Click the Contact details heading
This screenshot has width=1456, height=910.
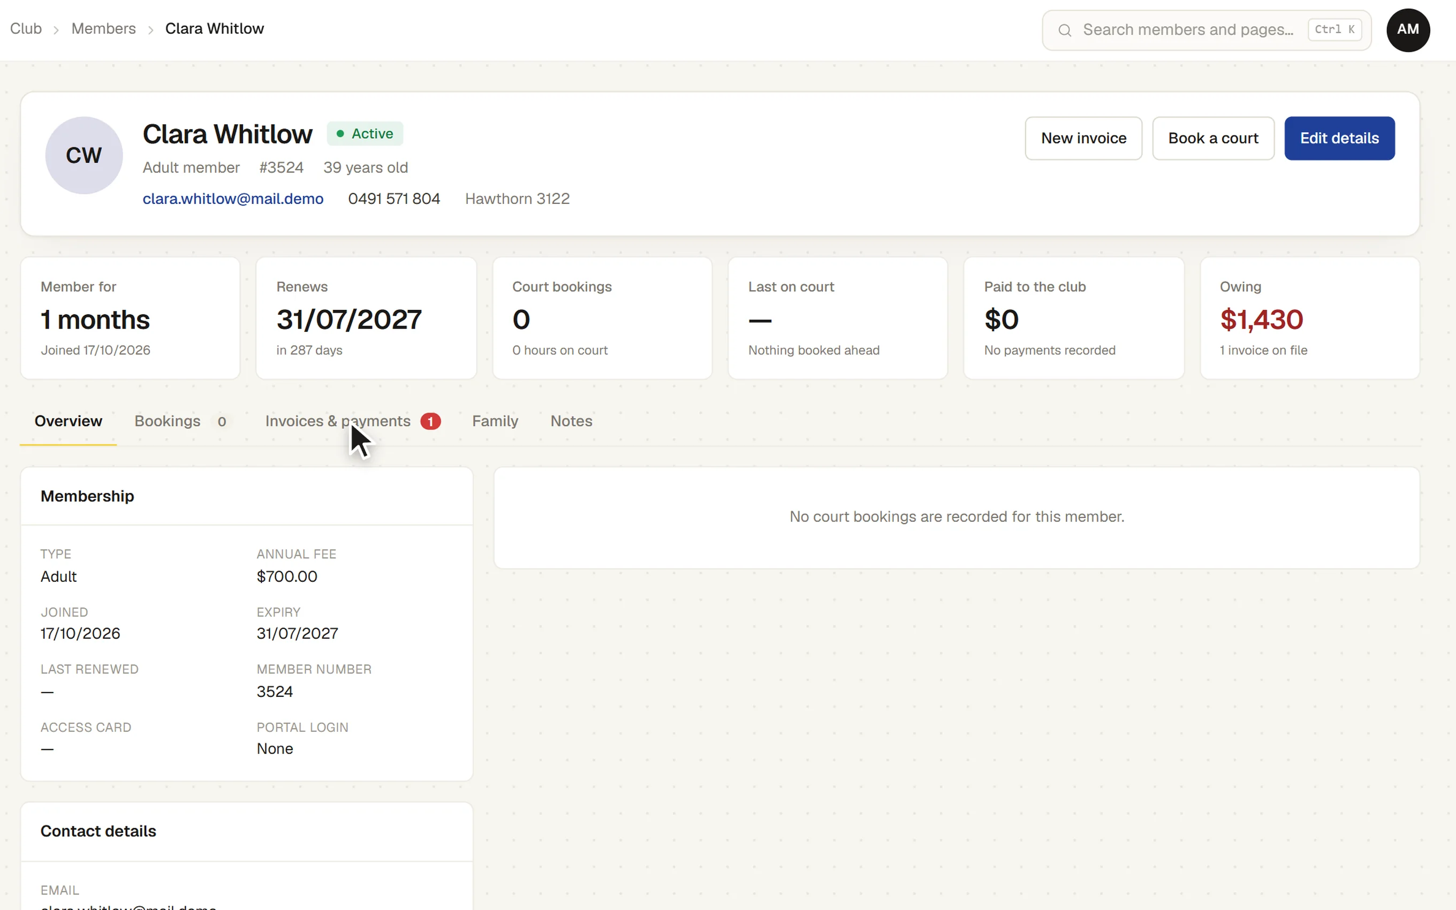tap(98, 831)
